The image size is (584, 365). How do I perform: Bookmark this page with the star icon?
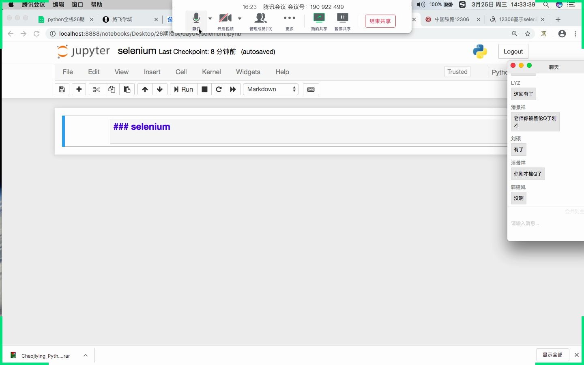click(x=528, y=34)
